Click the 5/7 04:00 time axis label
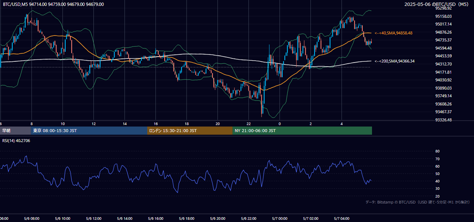The width and height of the screenshot is (474, 222). pyautogui.click(x=342, y=219)
